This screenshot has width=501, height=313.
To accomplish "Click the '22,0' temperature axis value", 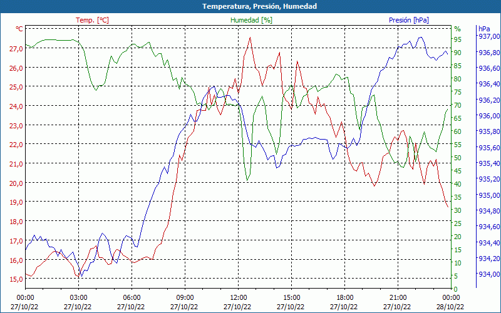I will tap(16, 145).
